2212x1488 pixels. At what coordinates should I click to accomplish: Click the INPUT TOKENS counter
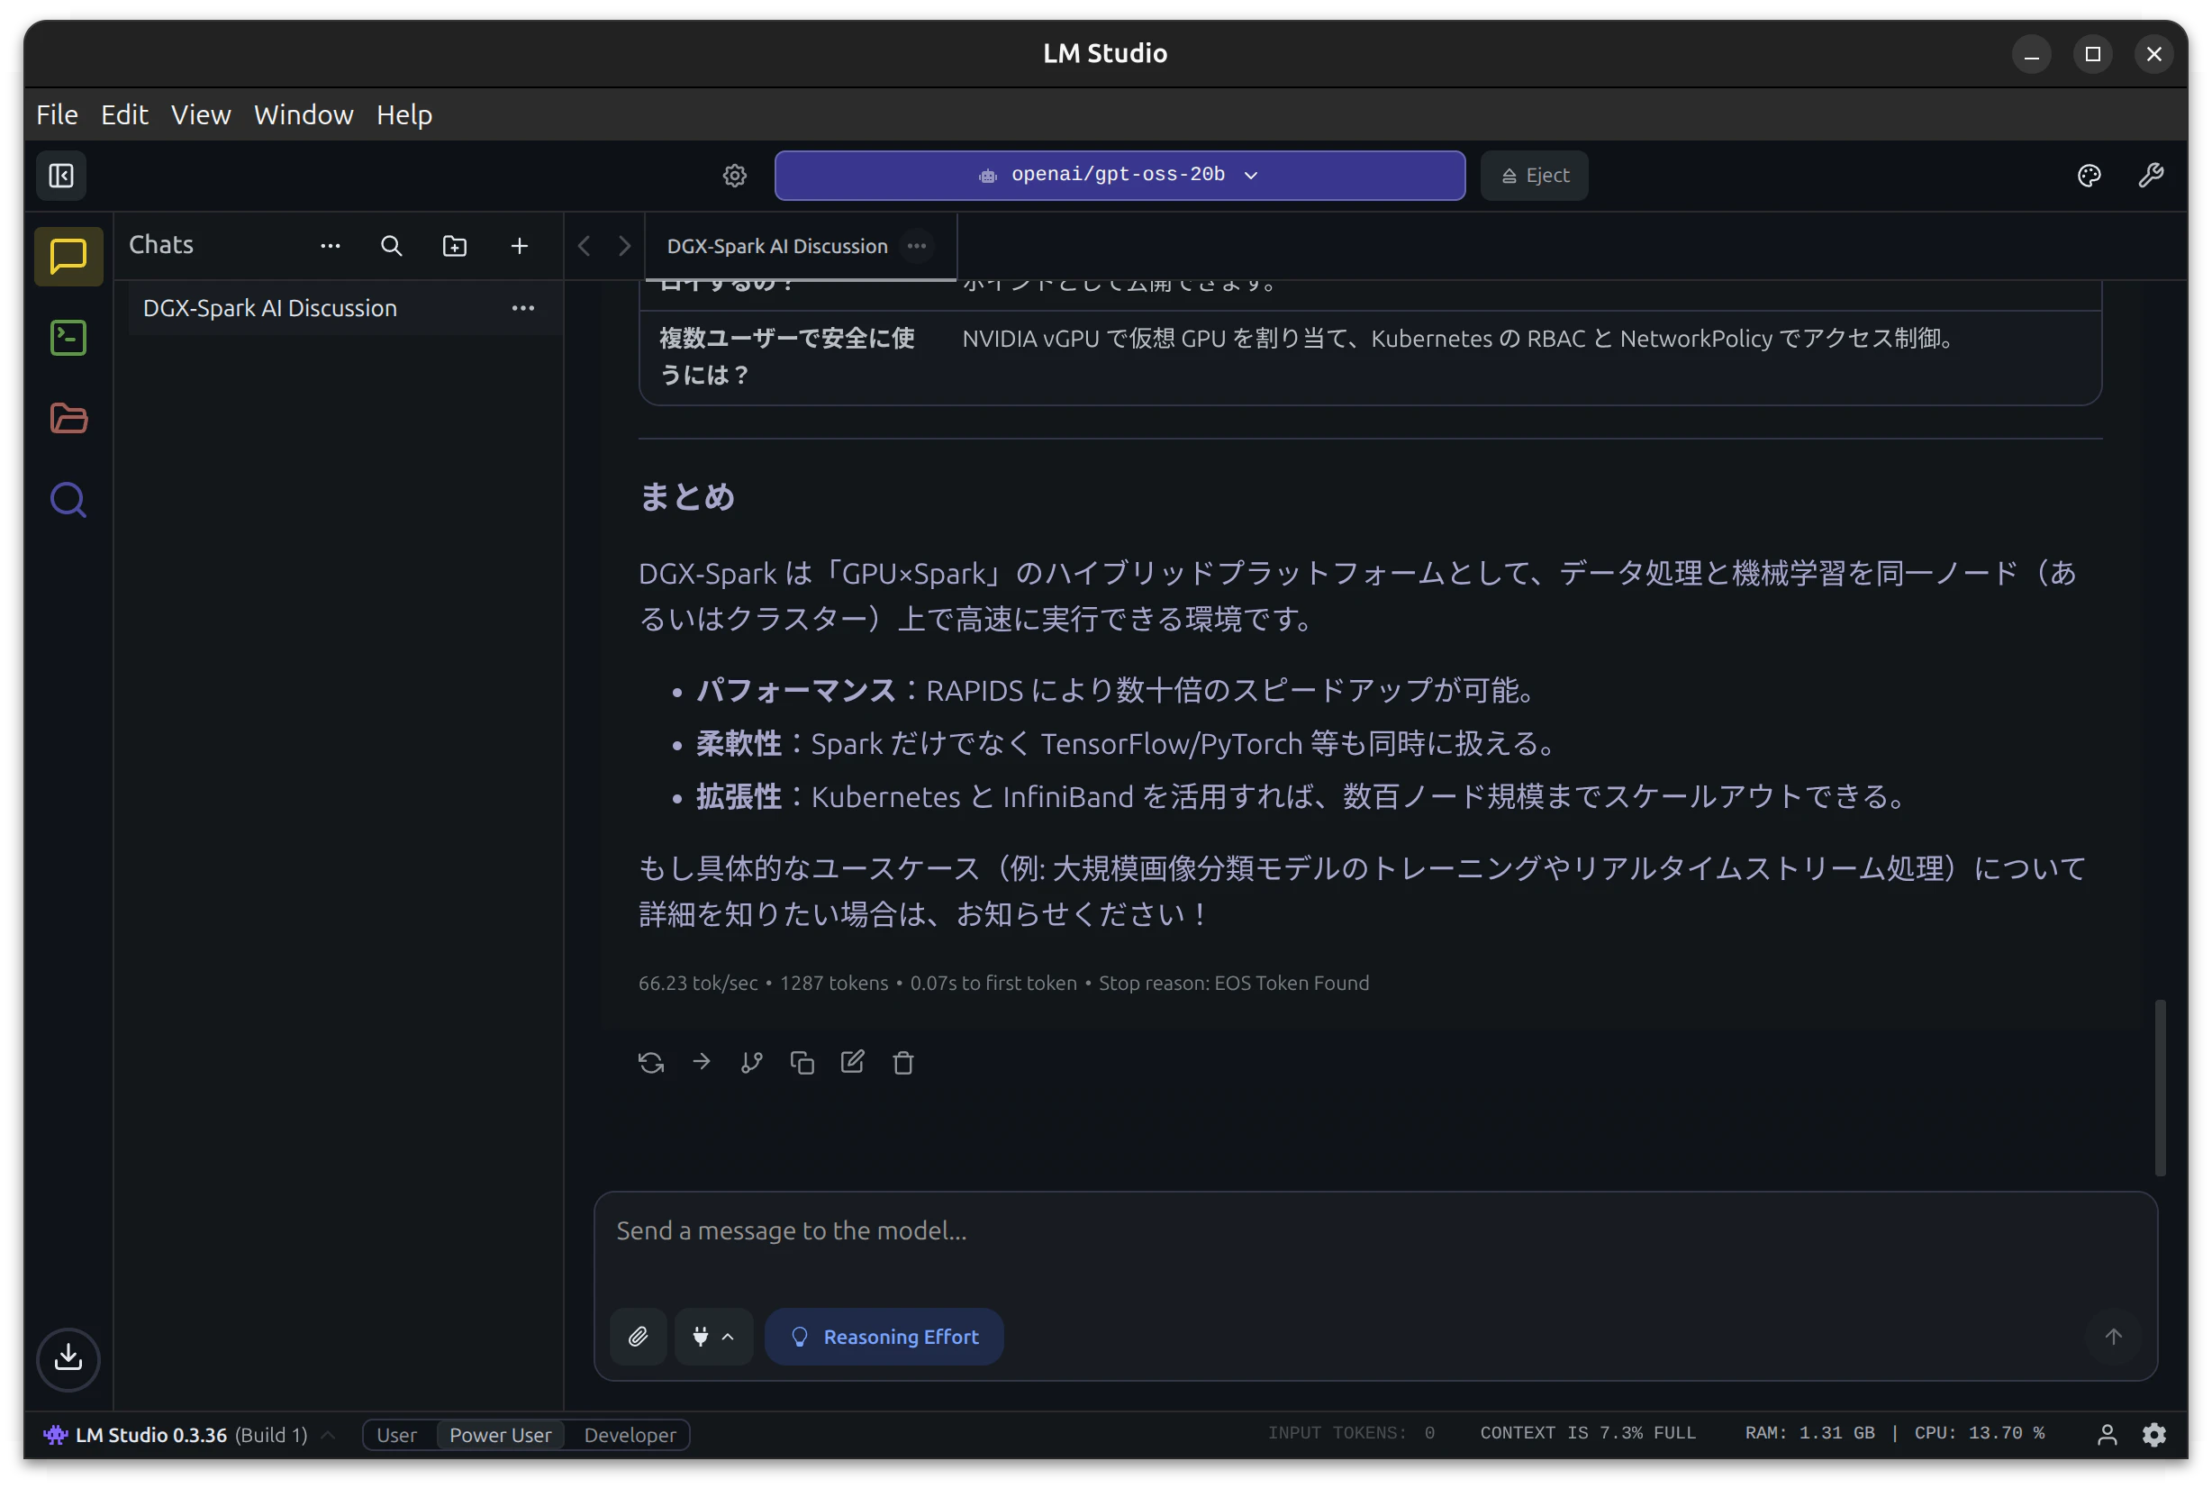pos(1351,1433)
